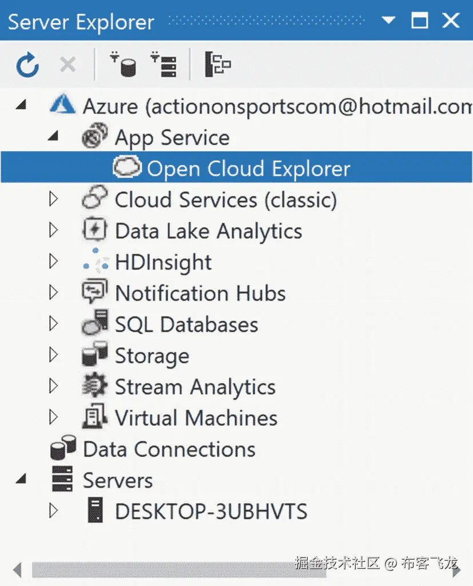Click the Virtual Machines building icon
Screen dimensions: 473x586
coord(95,415)
